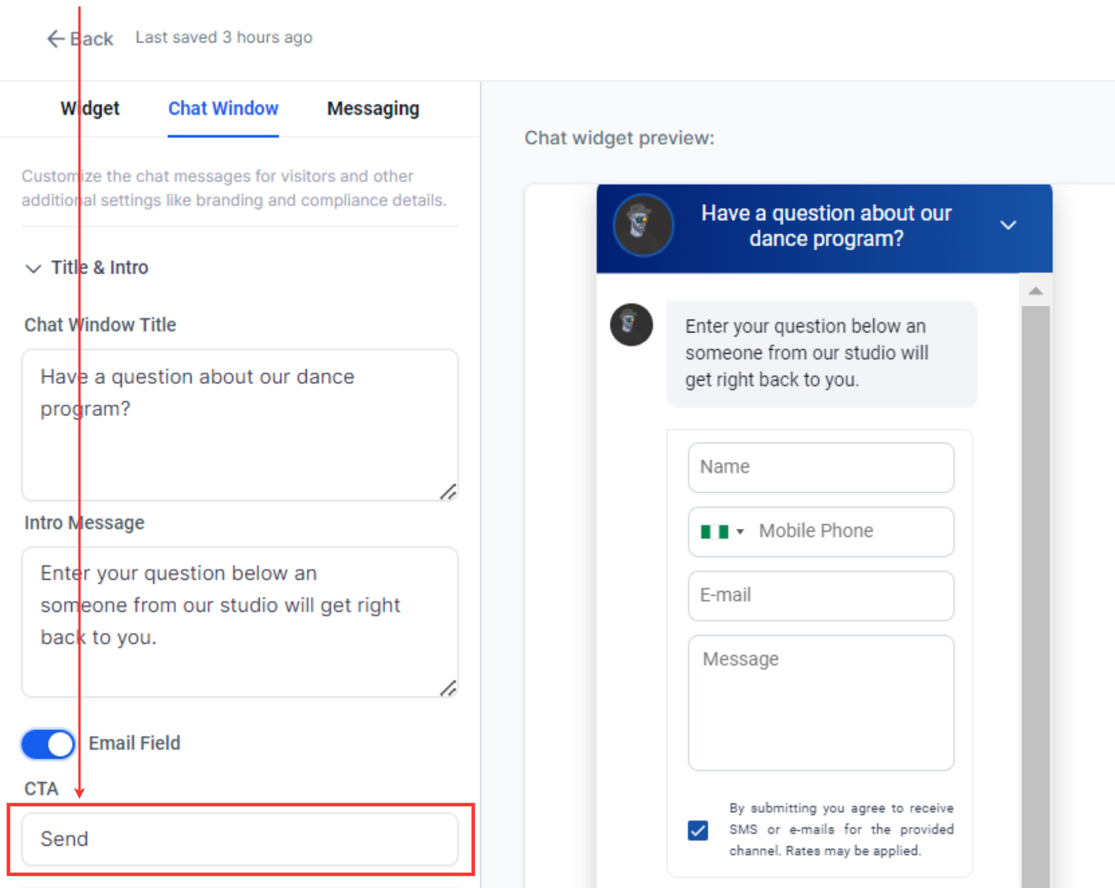This screenshot has width=1115, height=888.
Task: Click the SMS consent disclaimer text
Action: coord(841,829)
